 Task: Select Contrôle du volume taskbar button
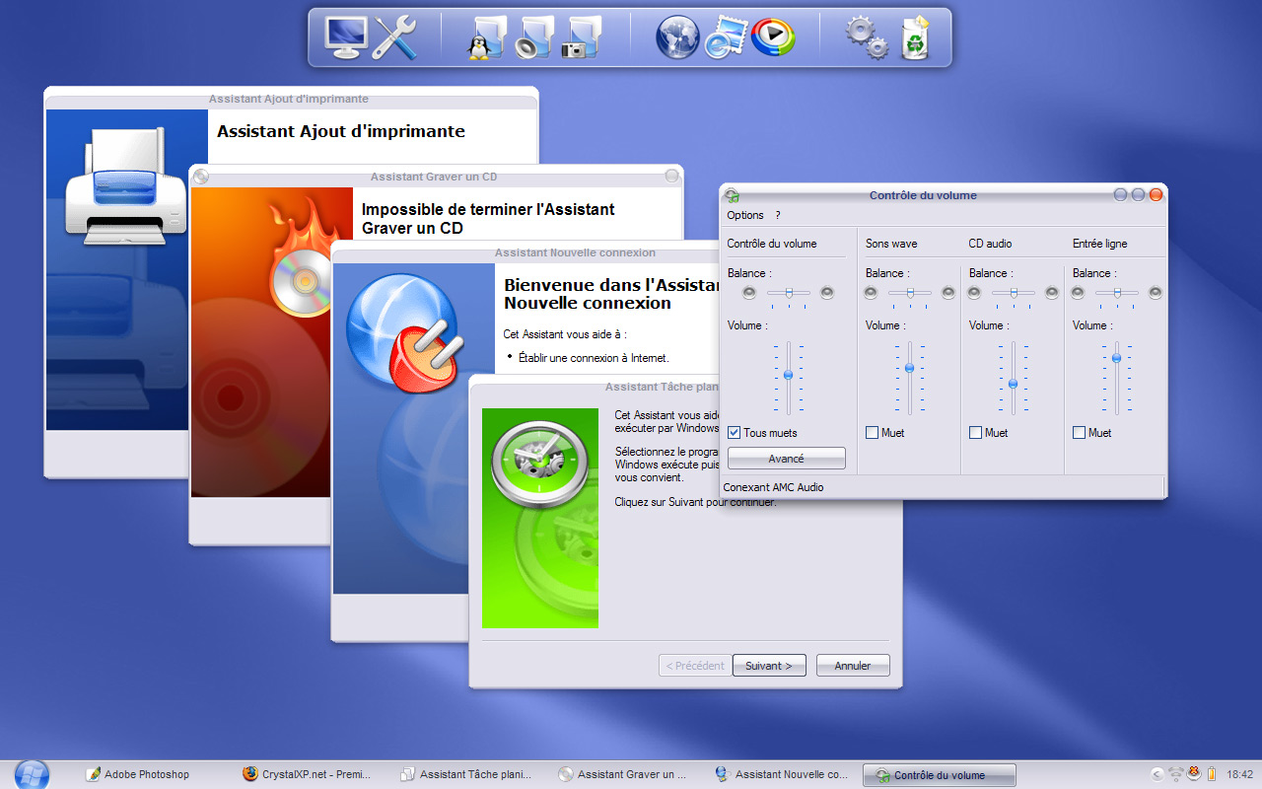pos(939,775)
